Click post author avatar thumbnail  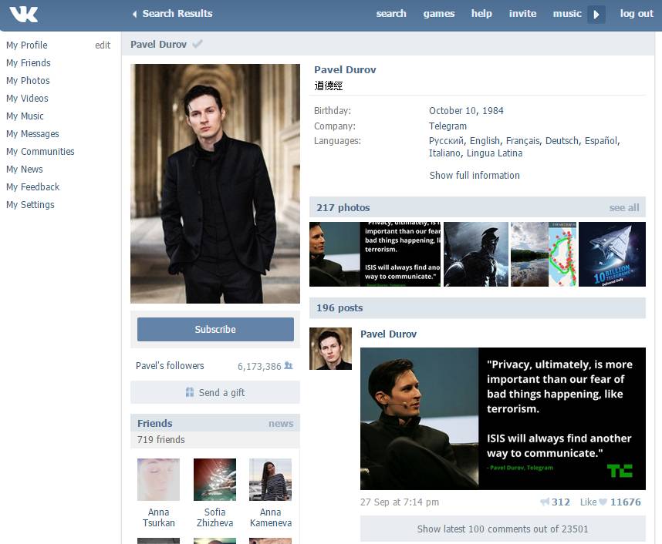click(330, 349)
